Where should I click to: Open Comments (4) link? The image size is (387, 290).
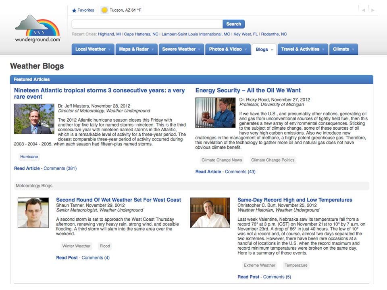coord(96,258)
